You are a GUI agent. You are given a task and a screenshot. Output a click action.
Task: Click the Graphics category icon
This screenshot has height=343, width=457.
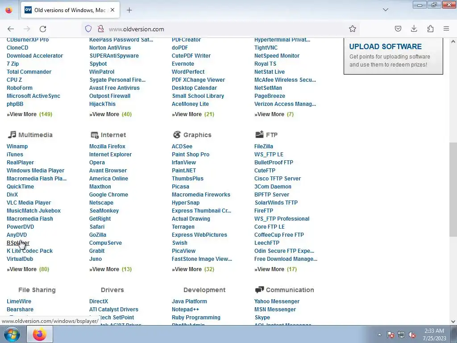tap(177, 134)
